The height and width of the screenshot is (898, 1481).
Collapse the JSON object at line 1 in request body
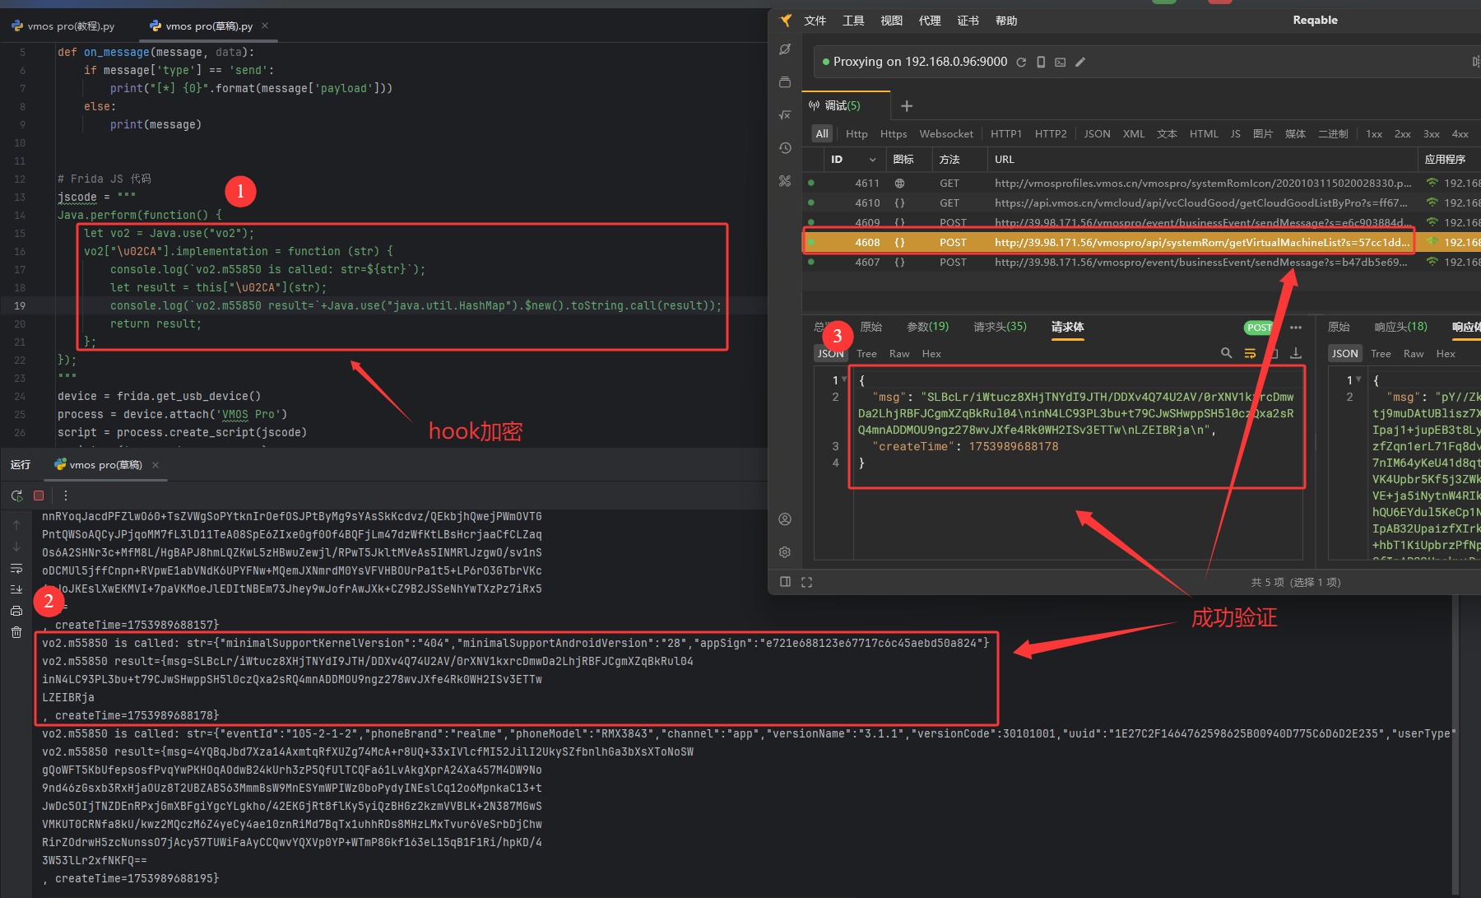coord(844,379)
